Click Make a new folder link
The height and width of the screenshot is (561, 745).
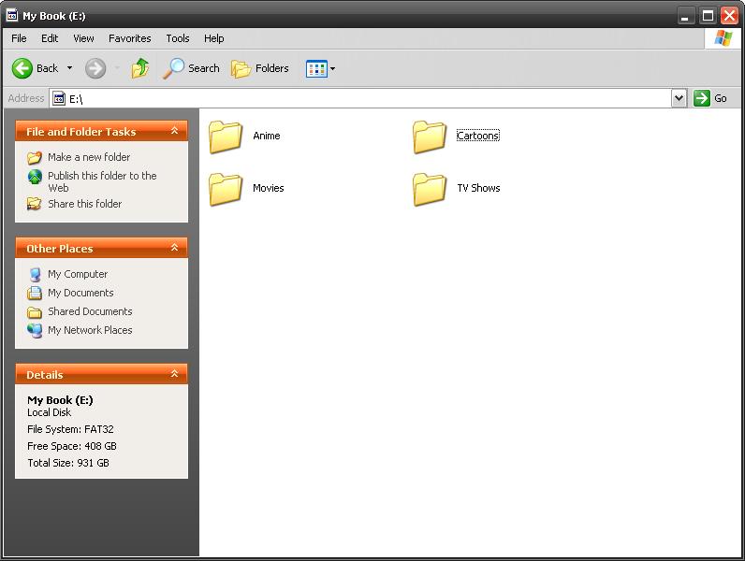click(89, 157)
